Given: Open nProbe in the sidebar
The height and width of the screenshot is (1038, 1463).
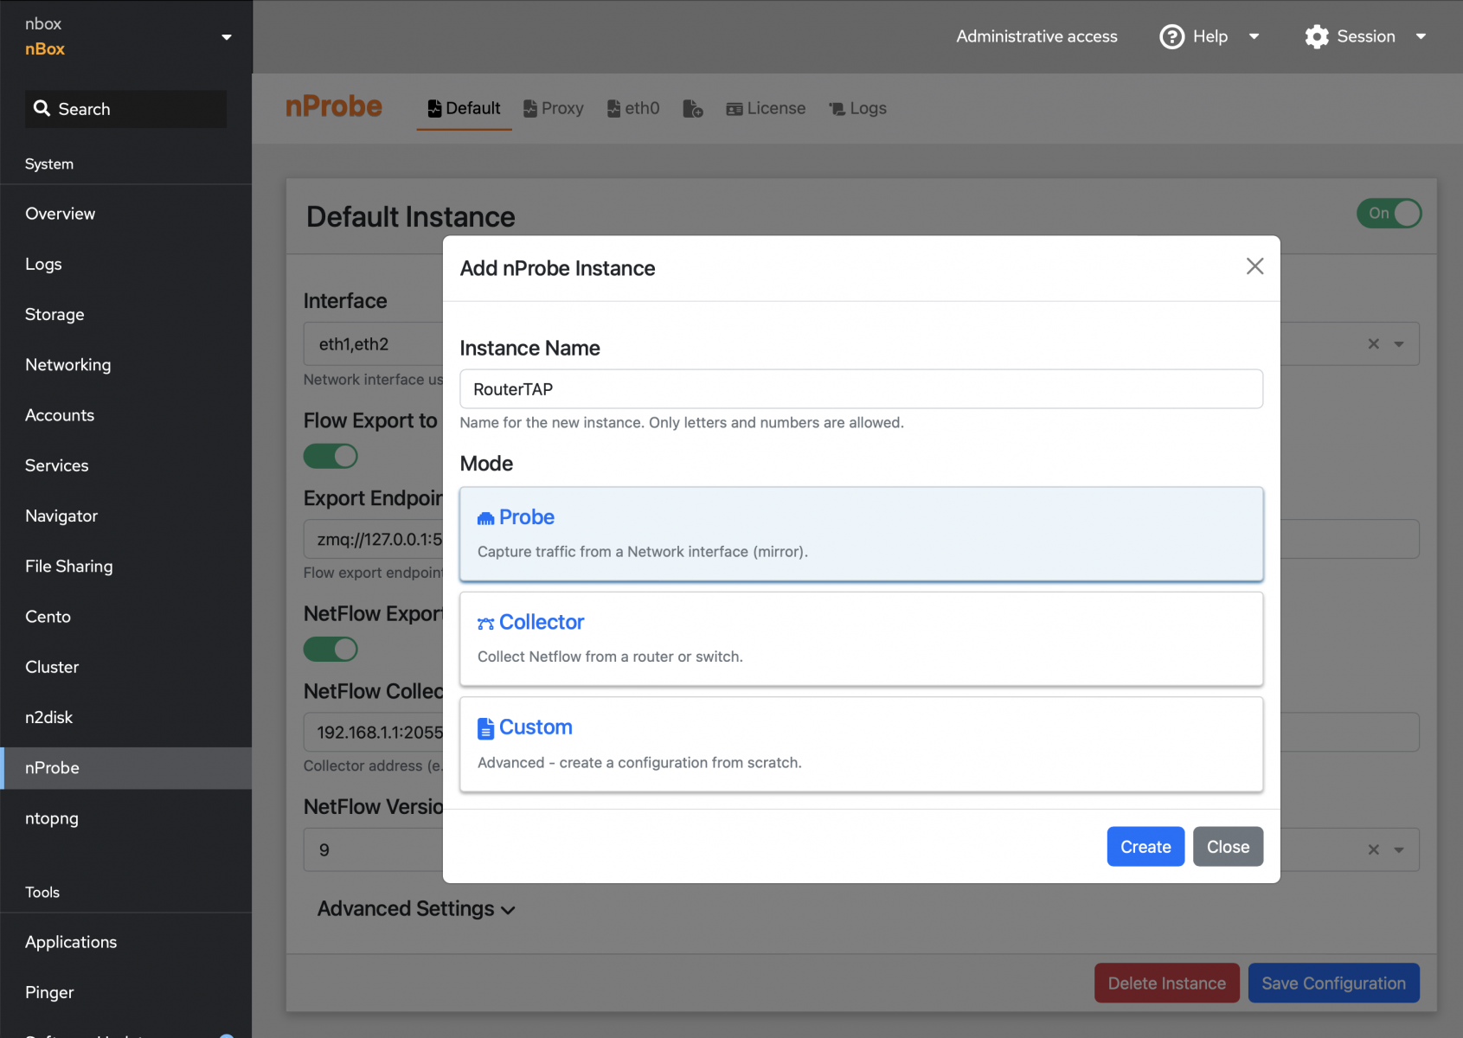Looking at the screenshot, I should point(125,768).
